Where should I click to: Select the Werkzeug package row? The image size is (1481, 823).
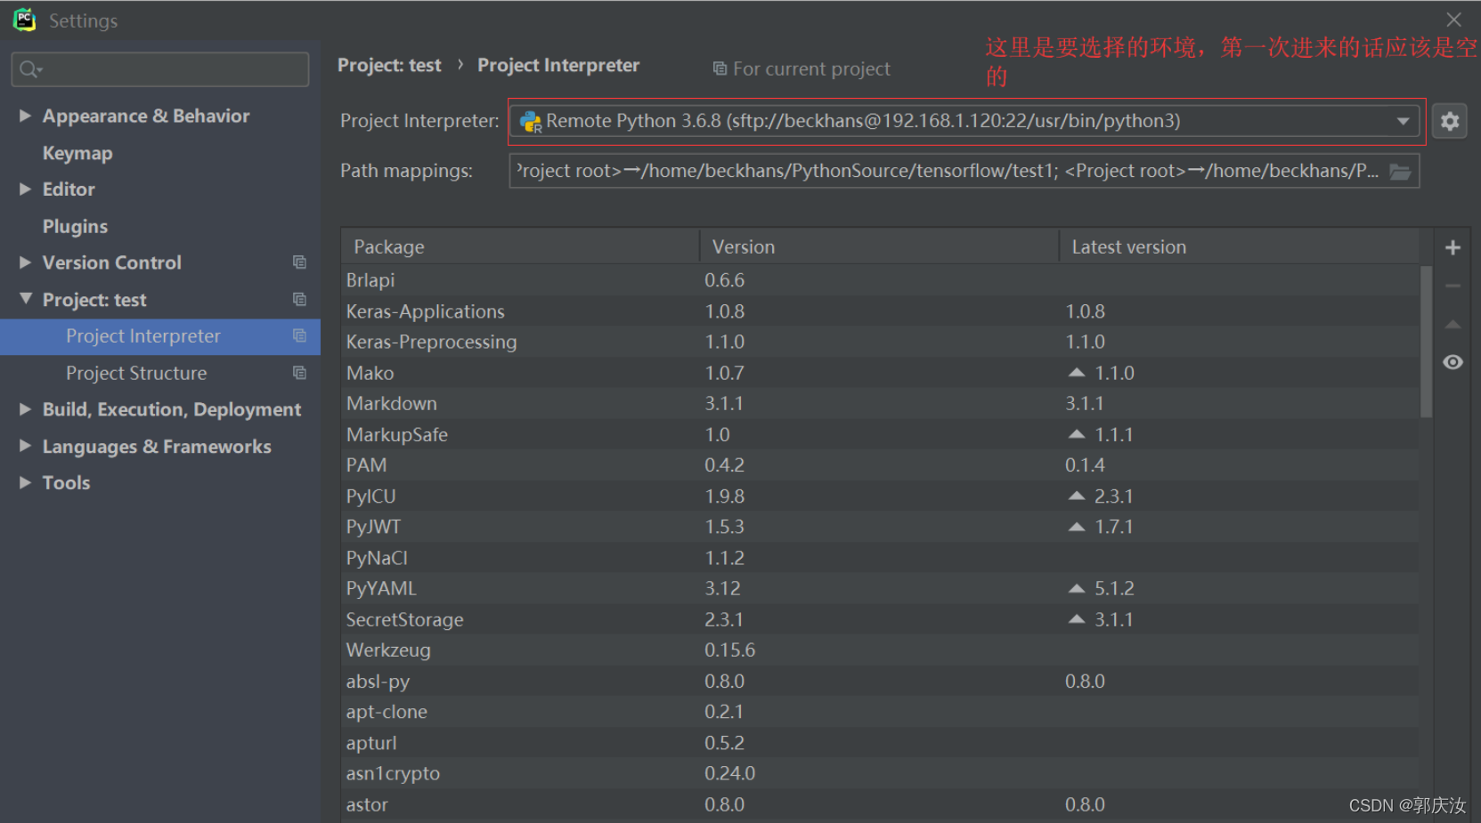tap(880, 650)
